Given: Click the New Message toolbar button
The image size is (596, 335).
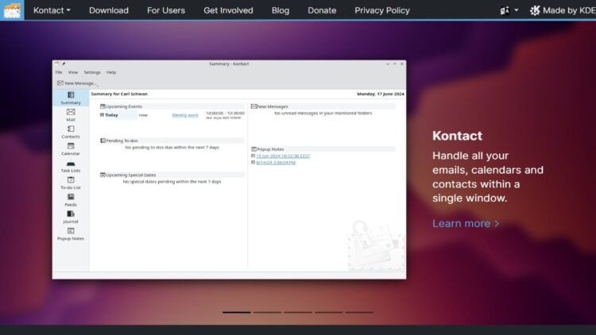Looking at the screenshot, I should click(x=77, y=83).
